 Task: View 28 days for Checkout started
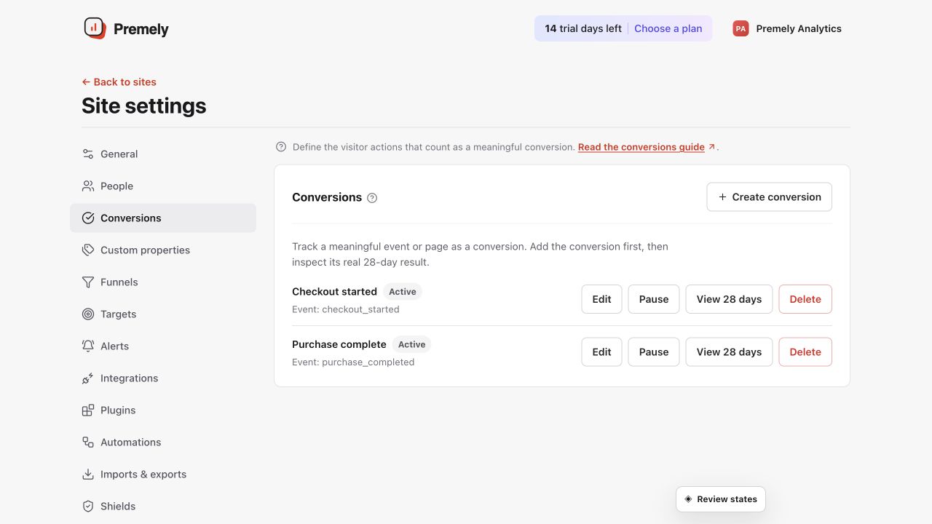tap(729, 299)
